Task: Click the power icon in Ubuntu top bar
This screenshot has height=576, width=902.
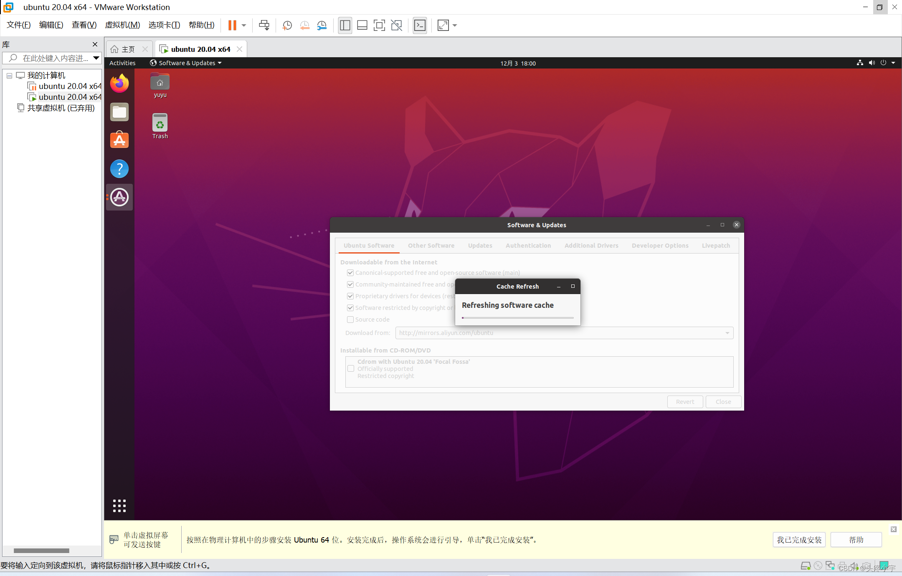Action: [x=883, y=63]
